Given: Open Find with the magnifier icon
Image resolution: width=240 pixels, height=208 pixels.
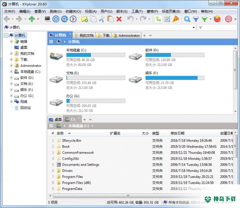Looking at the screenshot, I should [x=187, y=19].
